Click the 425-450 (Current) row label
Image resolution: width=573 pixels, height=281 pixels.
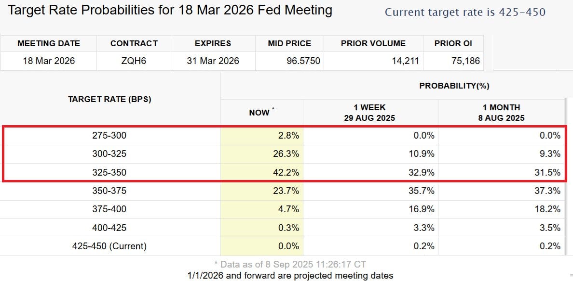(x=109, y=246)
